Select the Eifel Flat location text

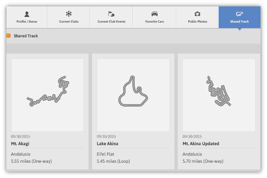tap(106, 154)
